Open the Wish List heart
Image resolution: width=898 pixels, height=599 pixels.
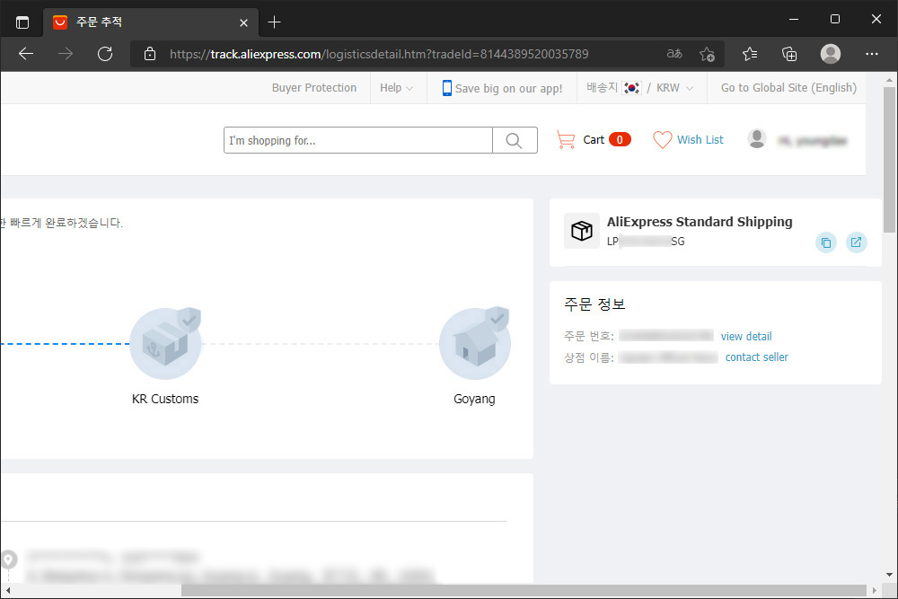click(688, 140)
